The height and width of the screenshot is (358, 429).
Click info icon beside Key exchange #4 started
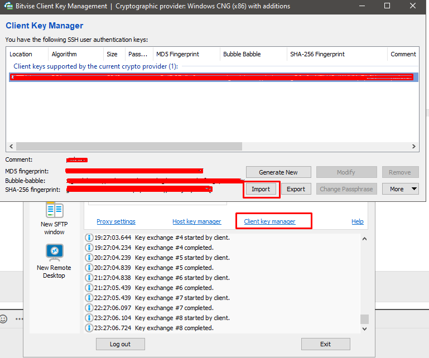[89, 238]
